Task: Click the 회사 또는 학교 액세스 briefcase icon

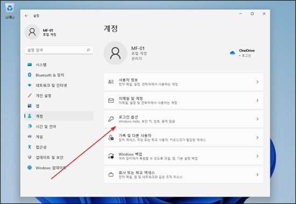Action: click(111, 174)
